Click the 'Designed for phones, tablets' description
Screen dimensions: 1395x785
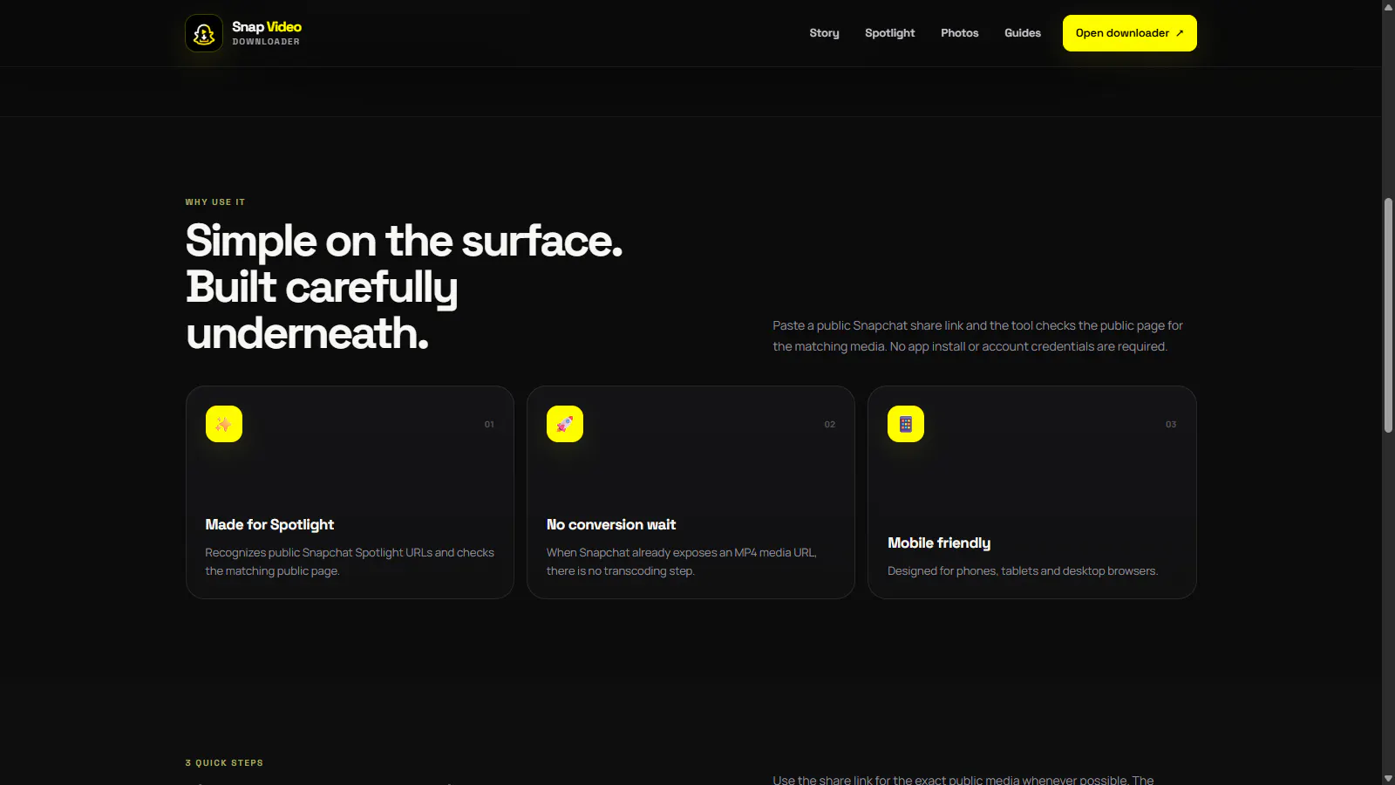click(x=1023, y=570)
